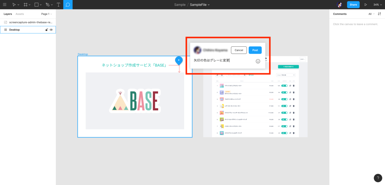
Task: Expand the Frame tool options arrow
Action: [x=30, y=5]
